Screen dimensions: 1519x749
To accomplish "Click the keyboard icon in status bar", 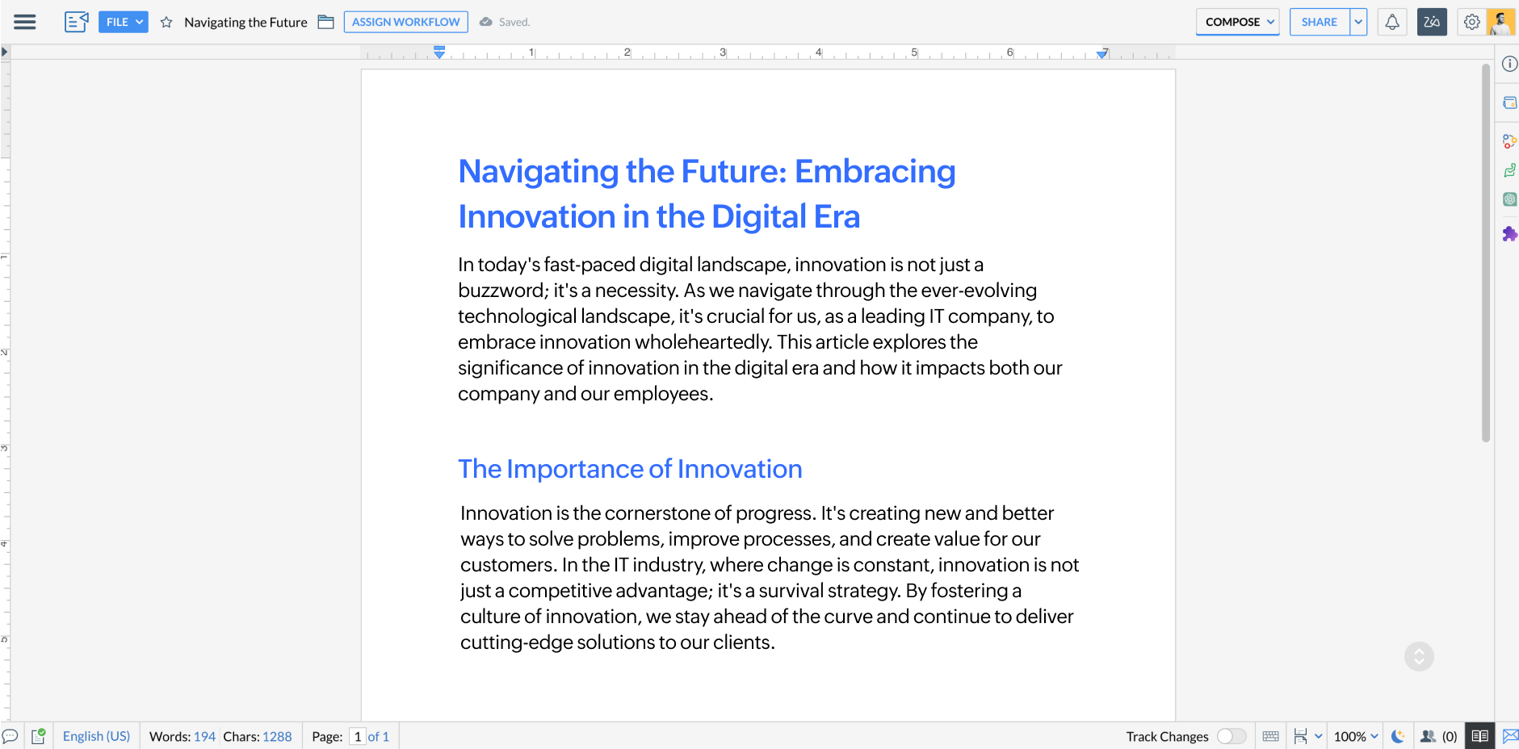I will coord(1270,736).
